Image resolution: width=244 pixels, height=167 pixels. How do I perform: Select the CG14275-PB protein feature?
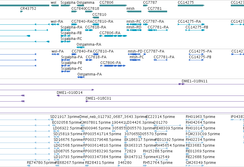click(196, 60)
